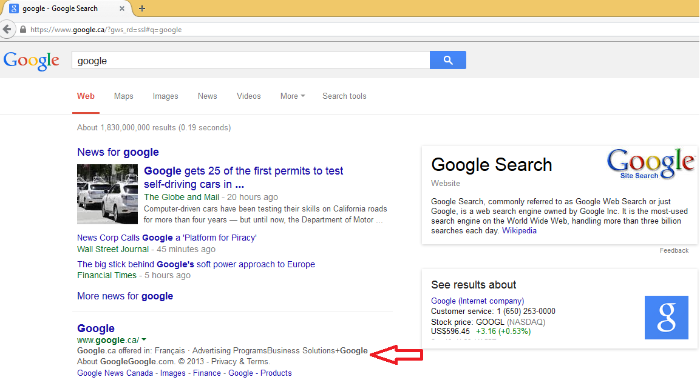Open 'News Corp Calls Google a Platform for Piracy'

tap(167, 238)
